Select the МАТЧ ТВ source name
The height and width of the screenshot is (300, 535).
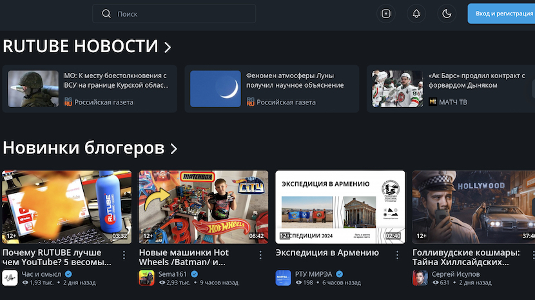point(453,102)
